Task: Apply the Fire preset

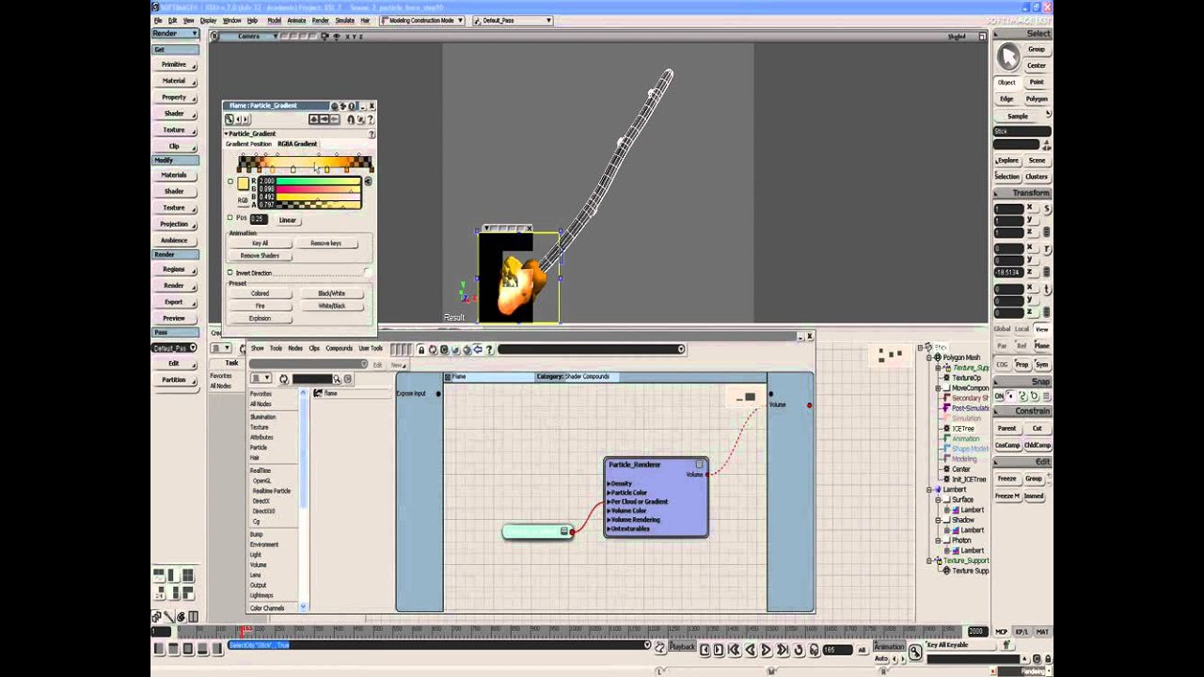Action: pyautogui.click(x=260, y=306)
